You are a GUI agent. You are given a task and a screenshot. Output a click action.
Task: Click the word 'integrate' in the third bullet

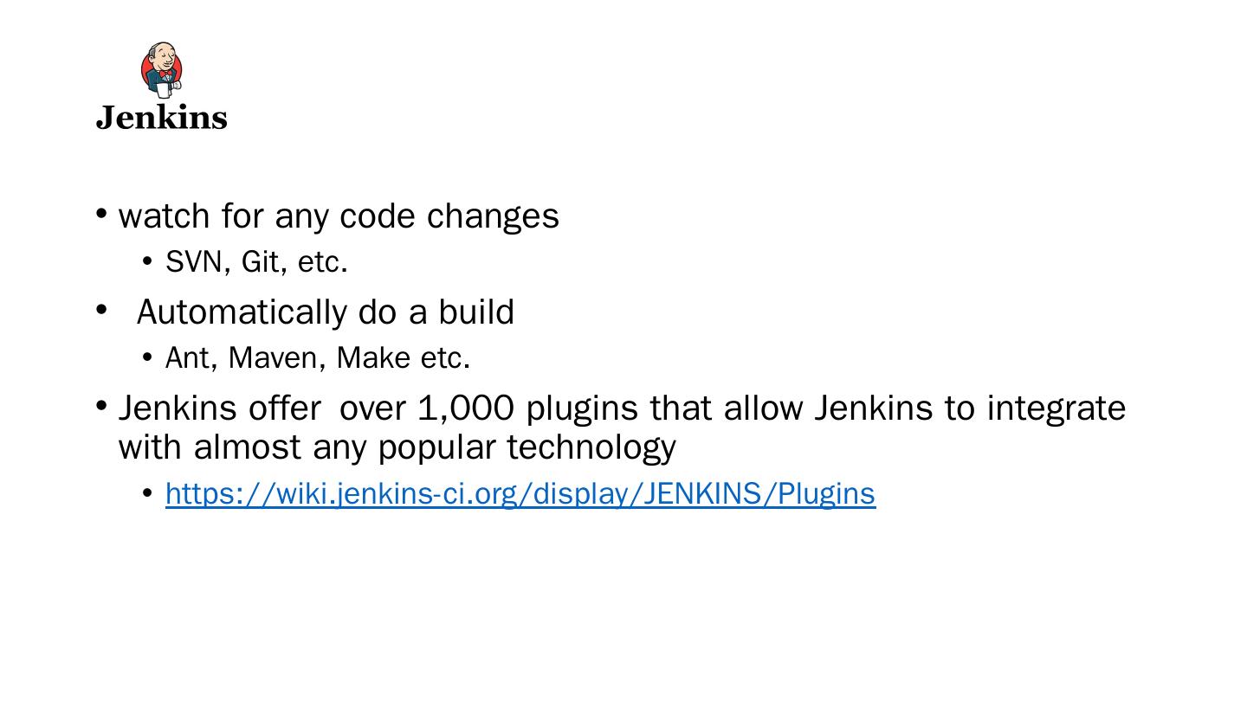1056,409
